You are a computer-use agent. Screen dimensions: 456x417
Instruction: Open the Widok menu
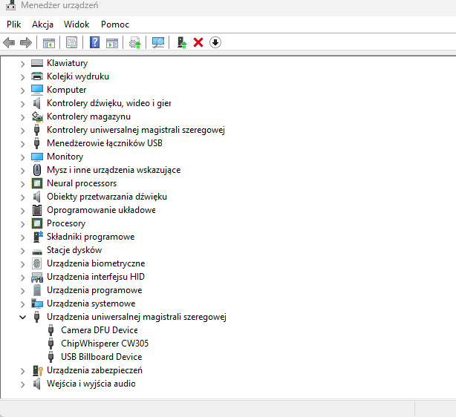[76, 24]
